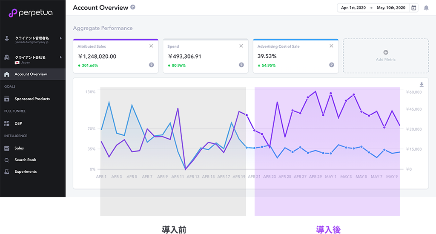Image resolution: width=436 pixels, height=234 pixels.
Task: Select the Advertising Cost of Sale card
Action: (295, 56)
